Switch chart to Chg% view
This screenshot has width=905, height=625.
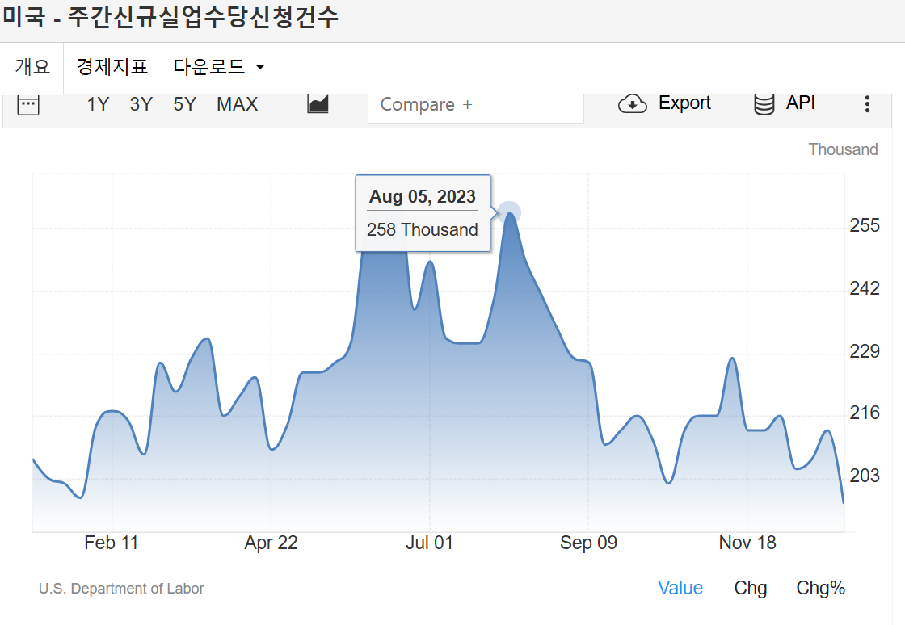tap(820, 588)
